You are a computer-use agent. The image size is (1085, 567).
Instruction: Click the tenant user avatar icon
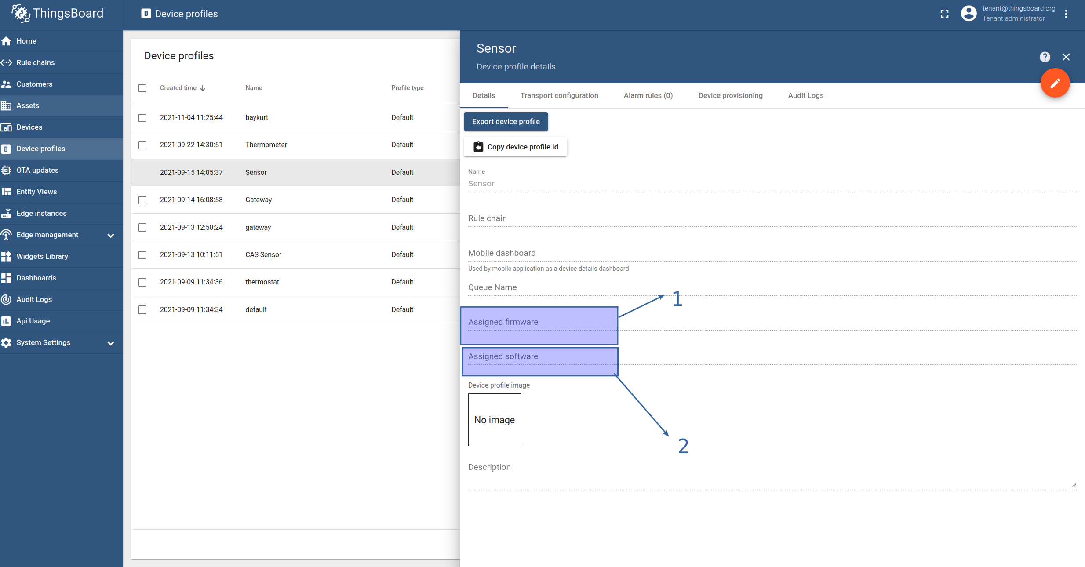(x=968, y=14)
